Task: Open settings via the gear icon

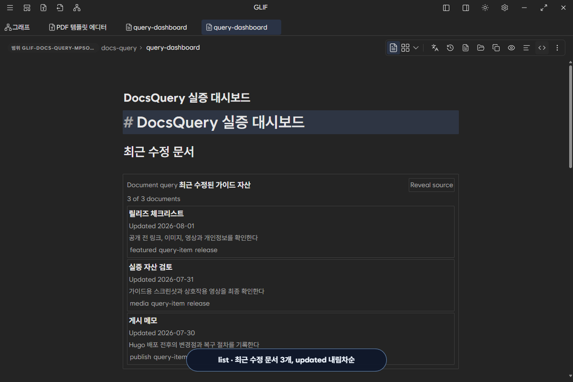Action: 505,8
